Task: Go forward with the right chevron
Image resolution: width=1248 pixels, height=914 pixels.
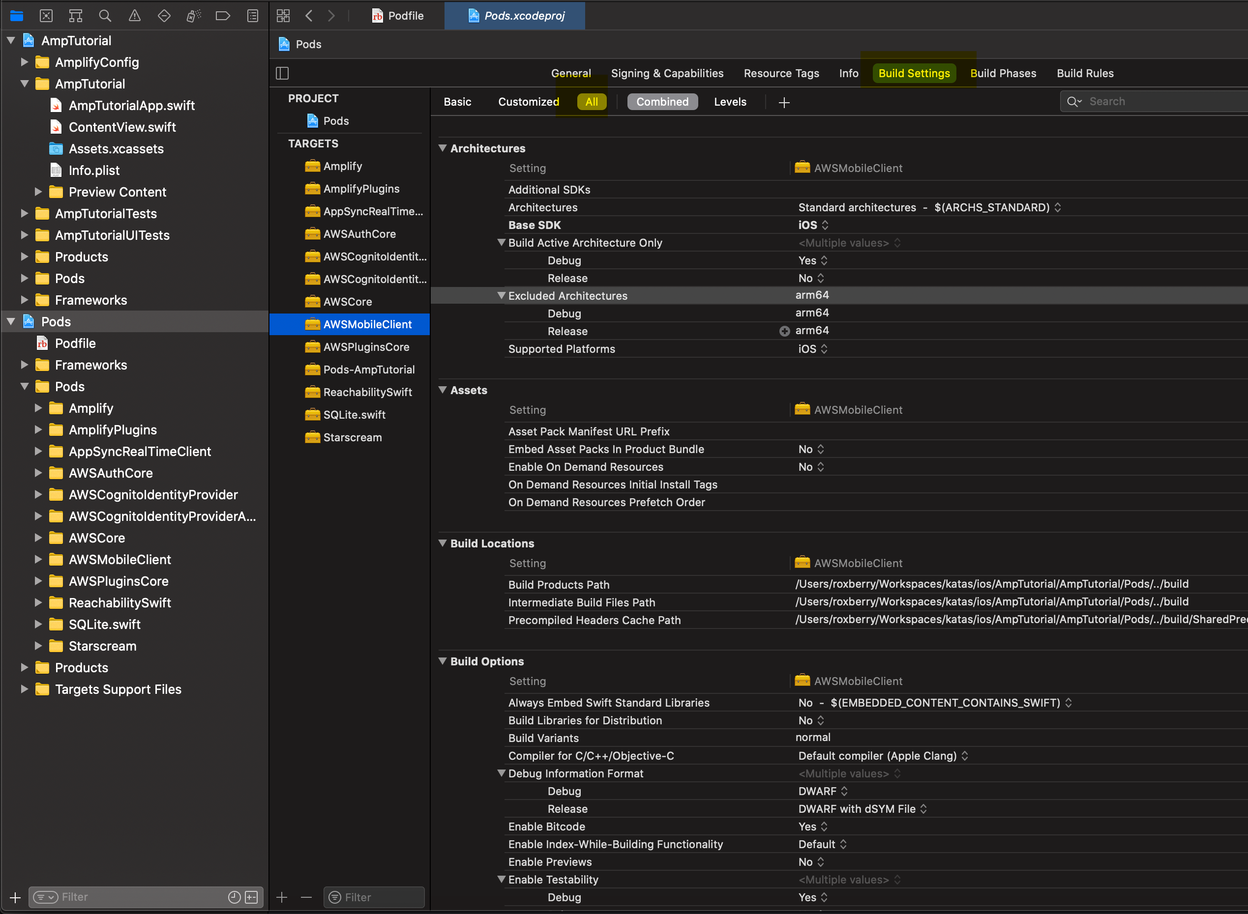Action: click(x=331, y=16)
